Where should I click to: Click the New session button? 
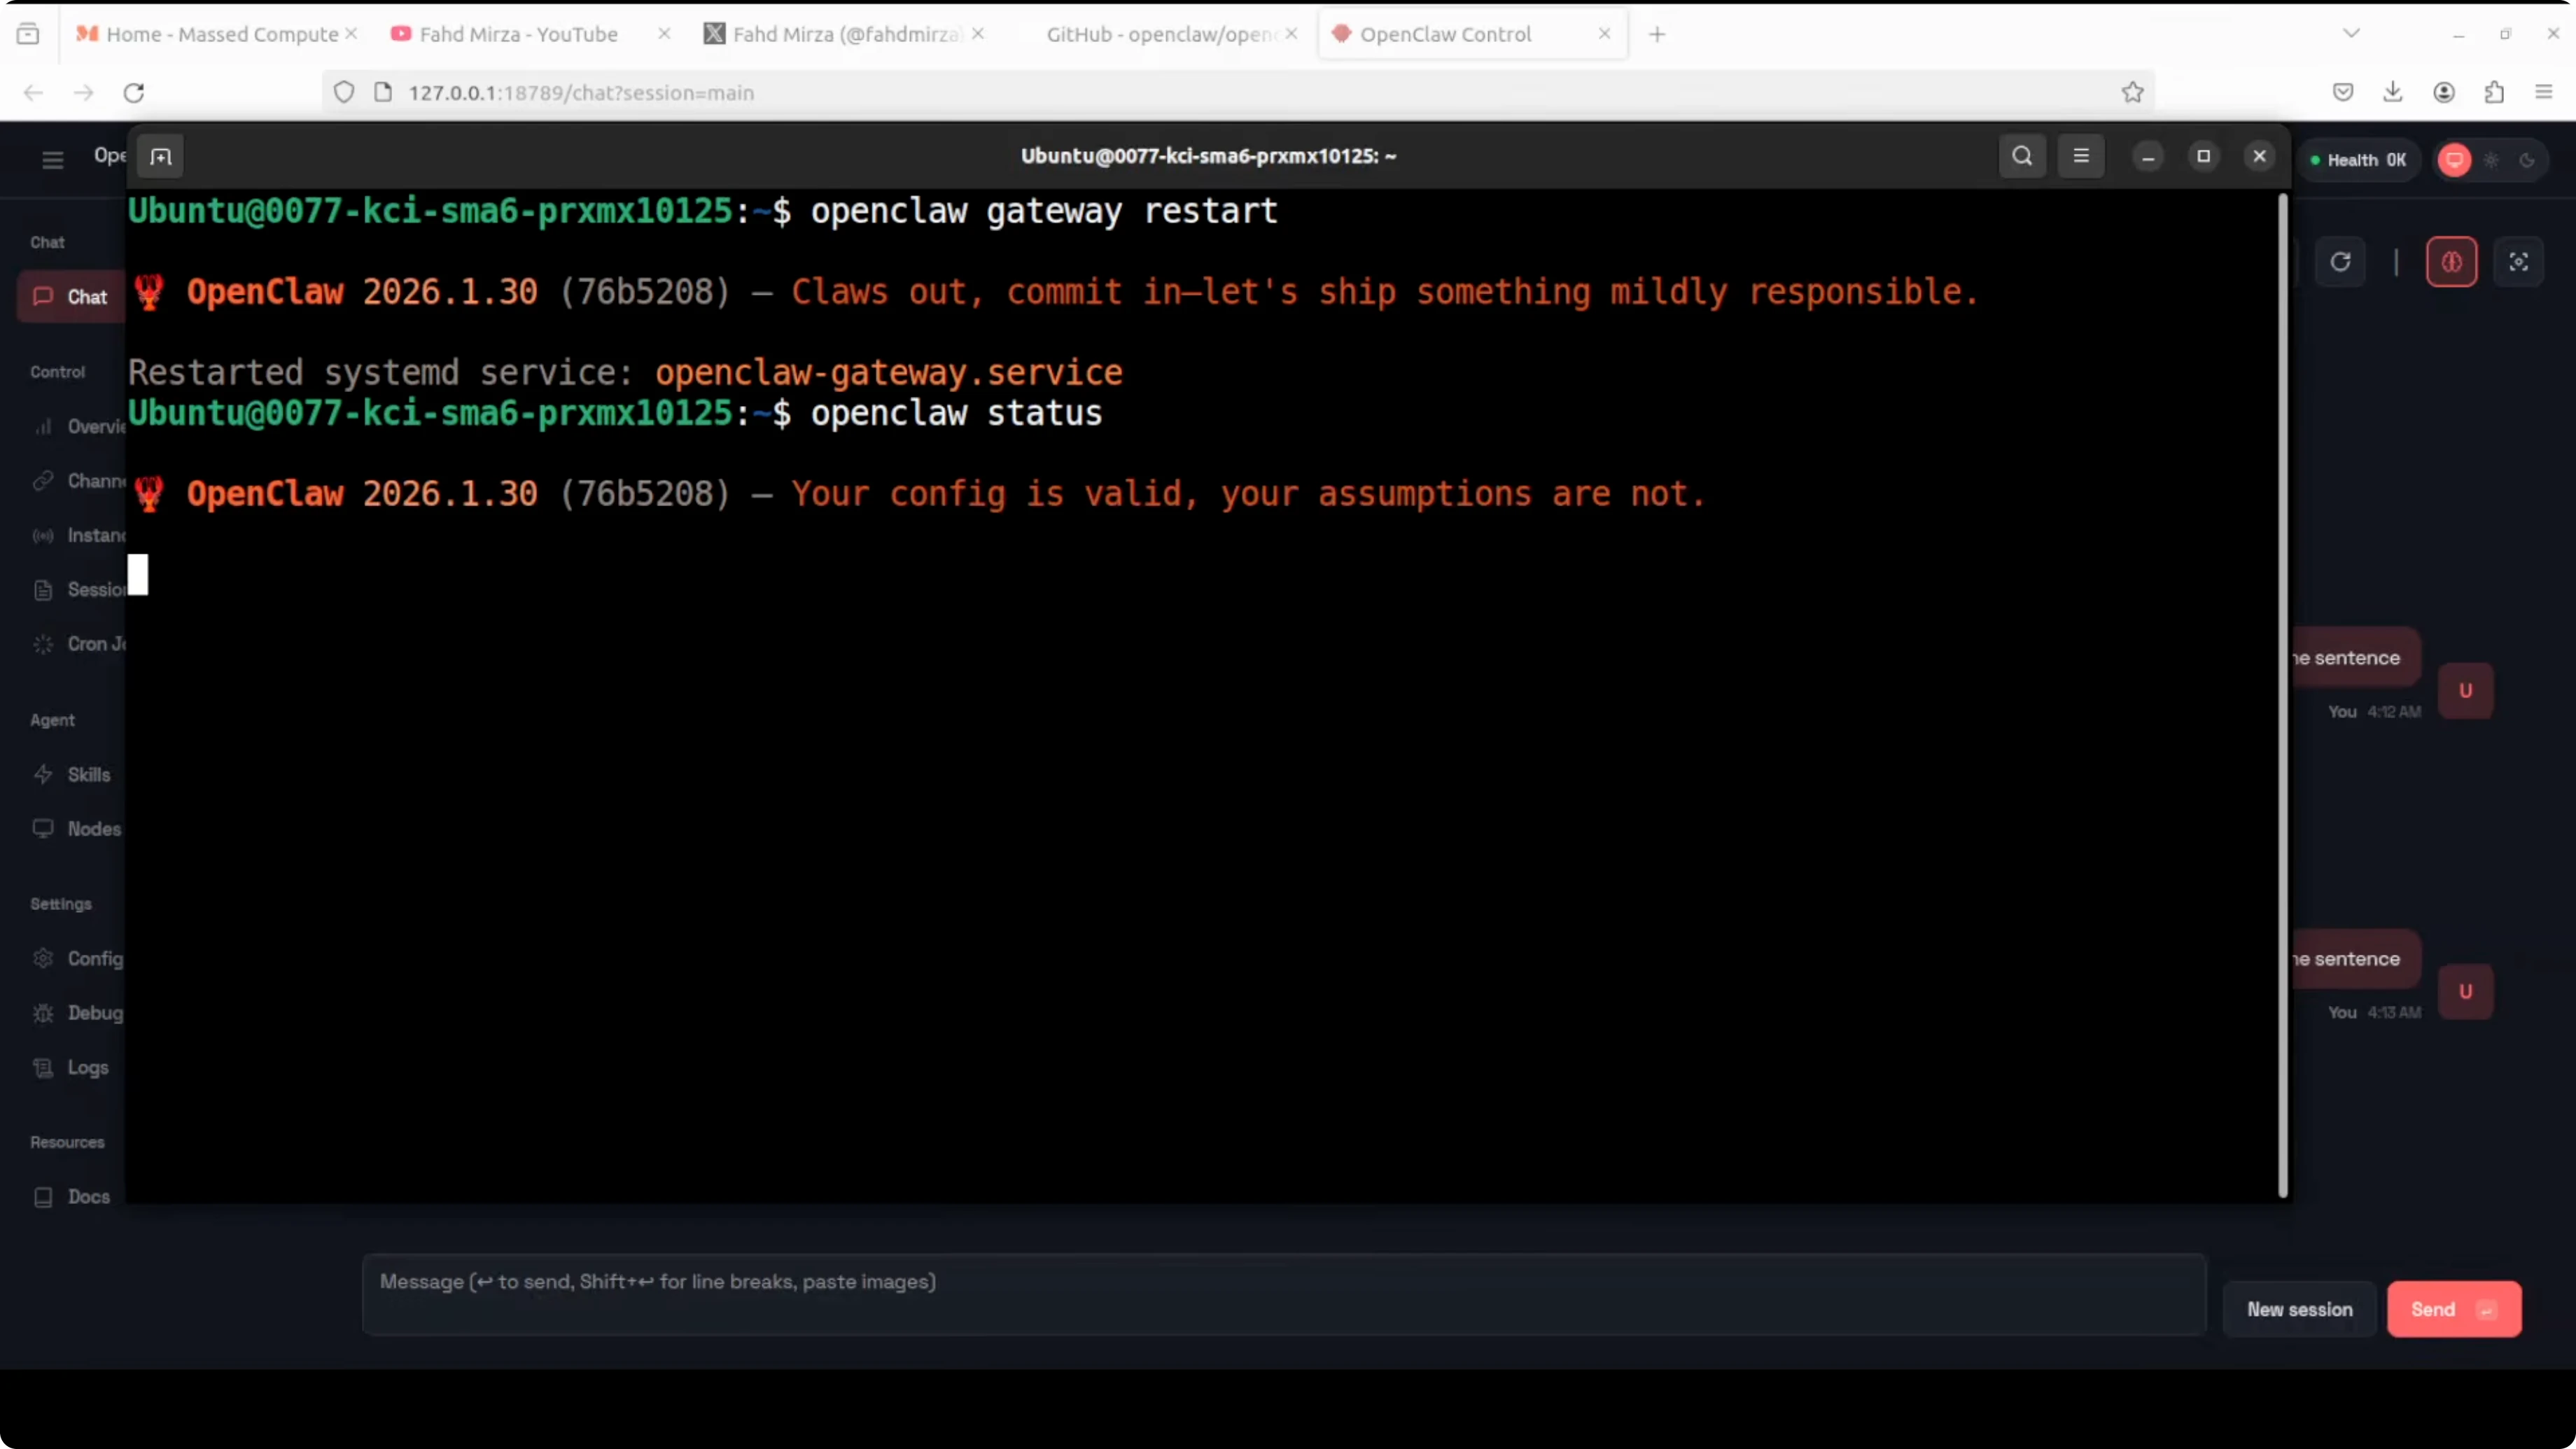2299,1309
